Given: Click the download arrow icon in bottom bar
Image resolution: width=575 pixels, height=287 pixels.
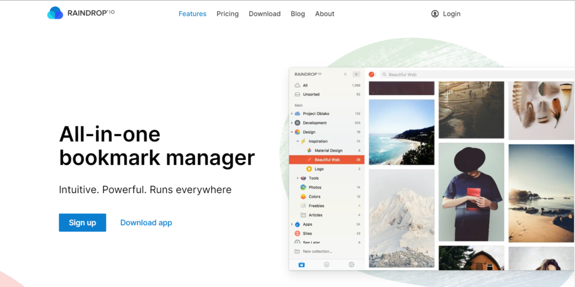Looking at the screenshot, I should tap(326, 265).
